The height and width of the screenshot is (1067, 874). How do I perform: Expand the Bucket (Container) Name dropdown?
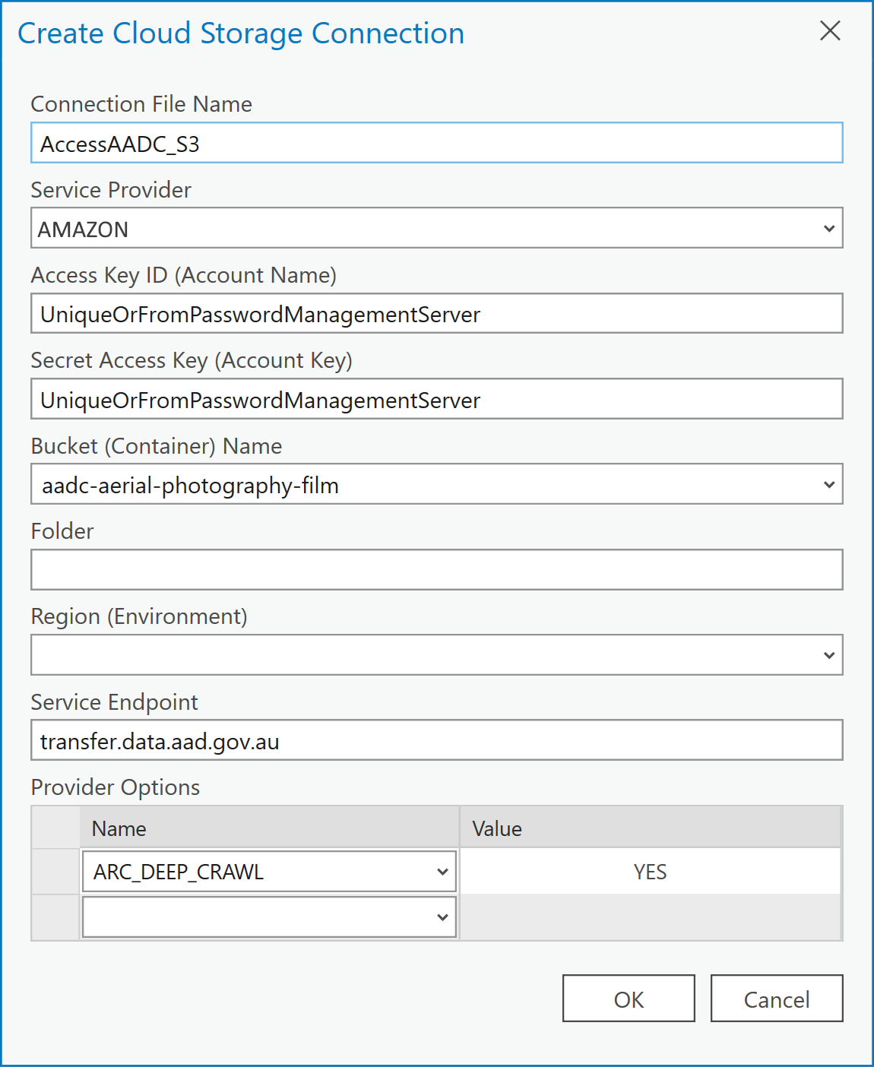click(437, 484)
